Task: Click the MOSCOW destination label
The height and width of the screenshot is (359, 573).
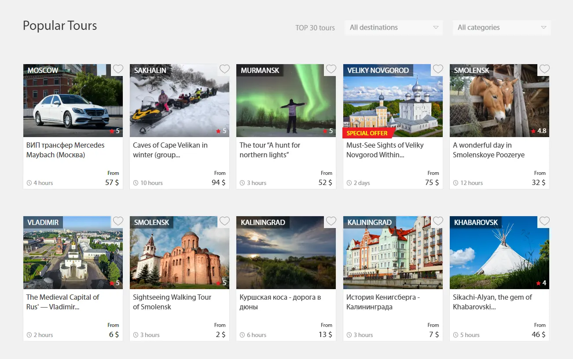Action: click(43, 70)
